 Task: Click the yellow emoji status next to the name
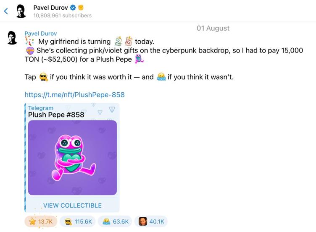click(x=81, y=8)
